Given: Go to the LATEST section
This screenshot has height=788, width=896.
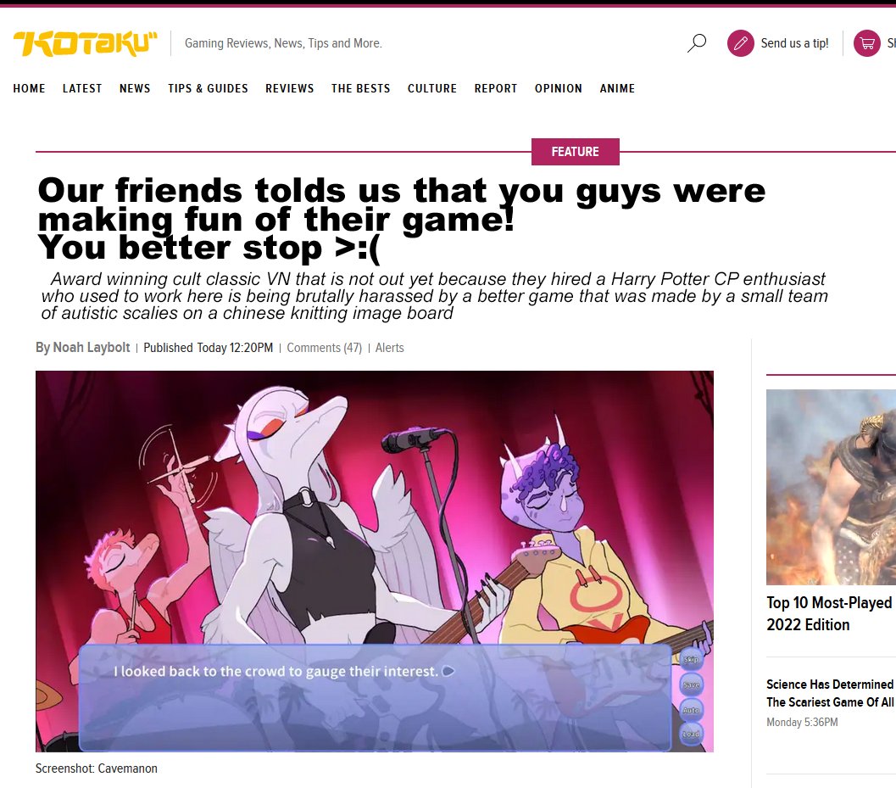Looking at the screenshot, I should pos(82,88).
